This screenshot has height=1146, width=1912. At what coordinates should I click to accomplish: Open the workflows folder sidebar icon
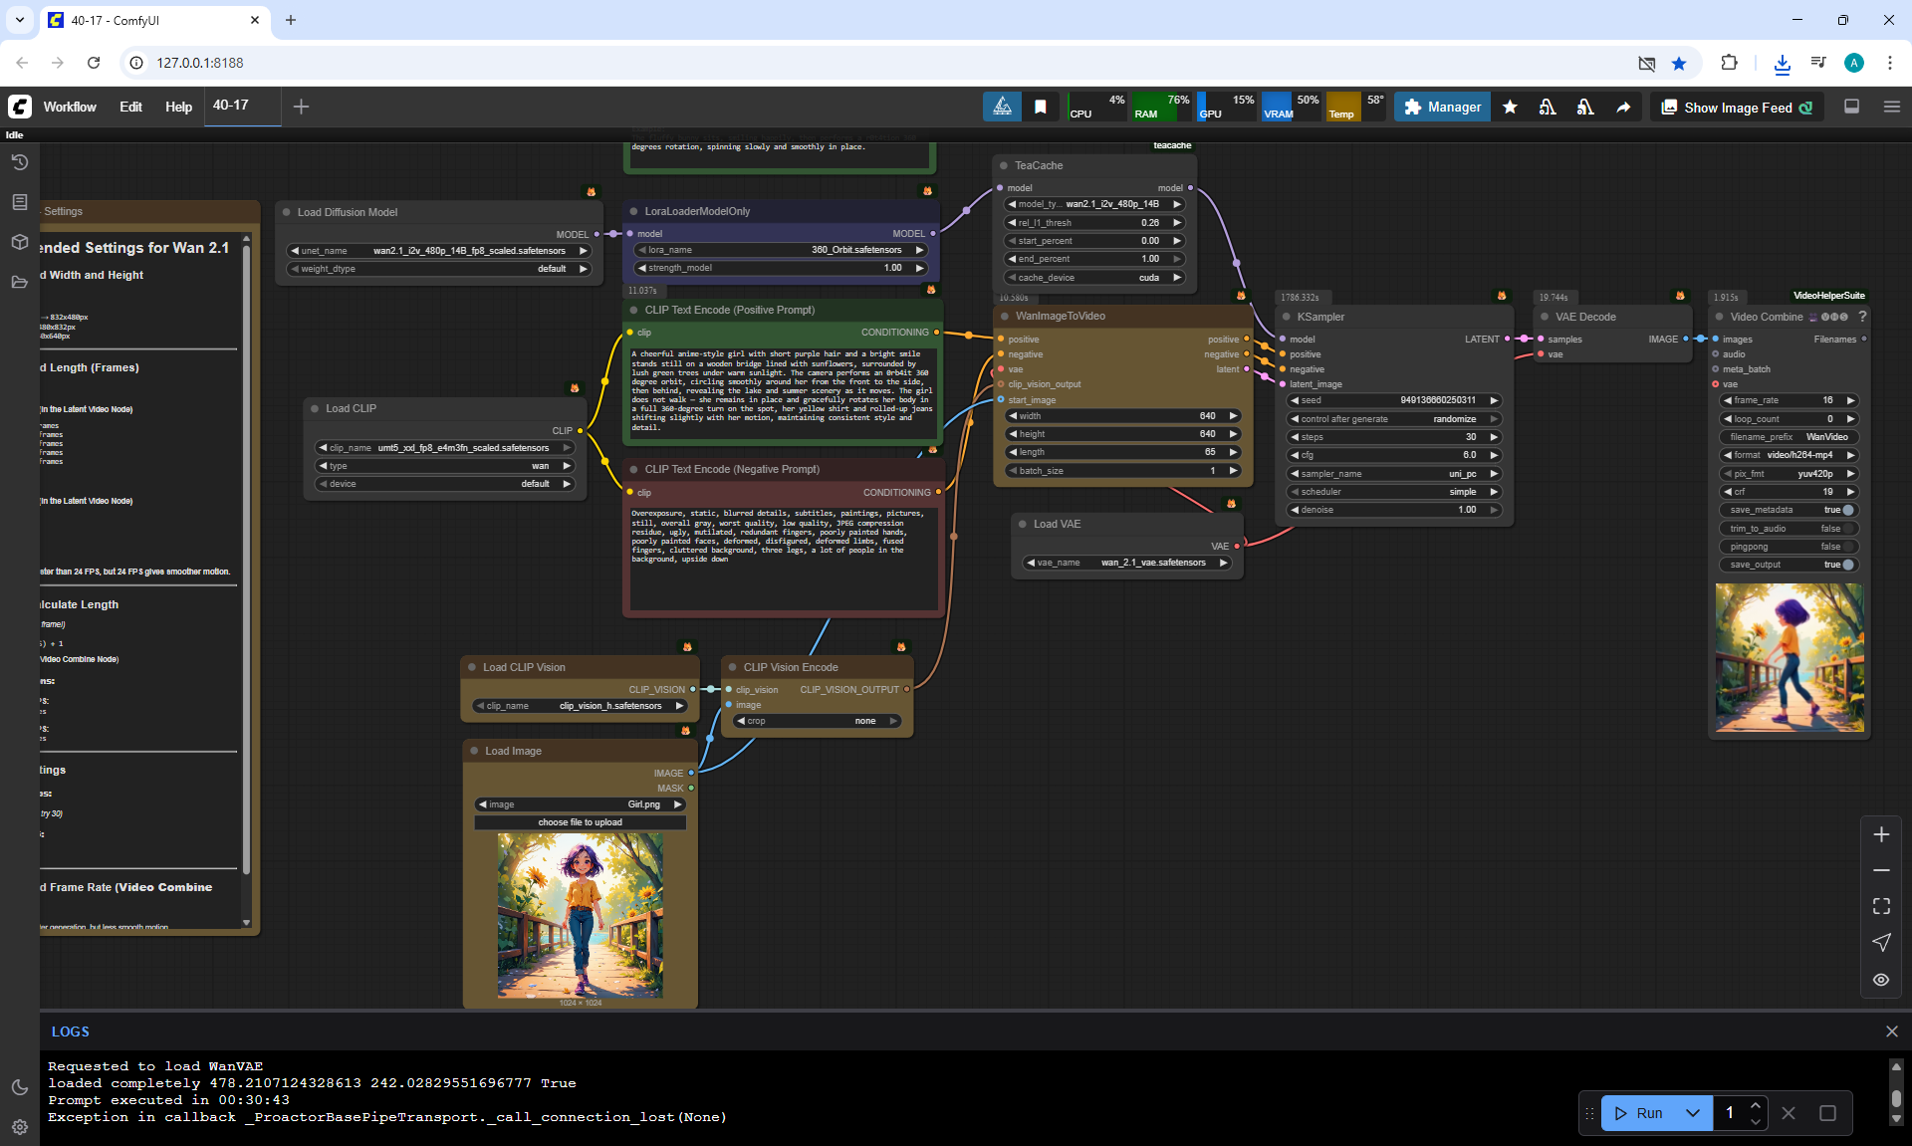coord(19,282)
